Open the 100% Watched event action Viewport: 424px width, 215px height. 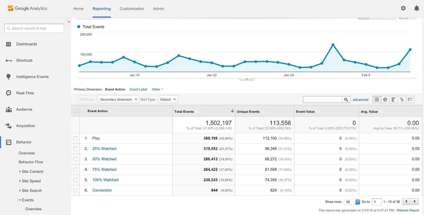tap(105, 180)
